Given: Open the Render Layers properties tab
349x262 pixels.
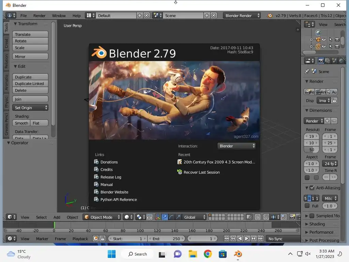Looking at the screenshot, I should [x=328, y=61].
